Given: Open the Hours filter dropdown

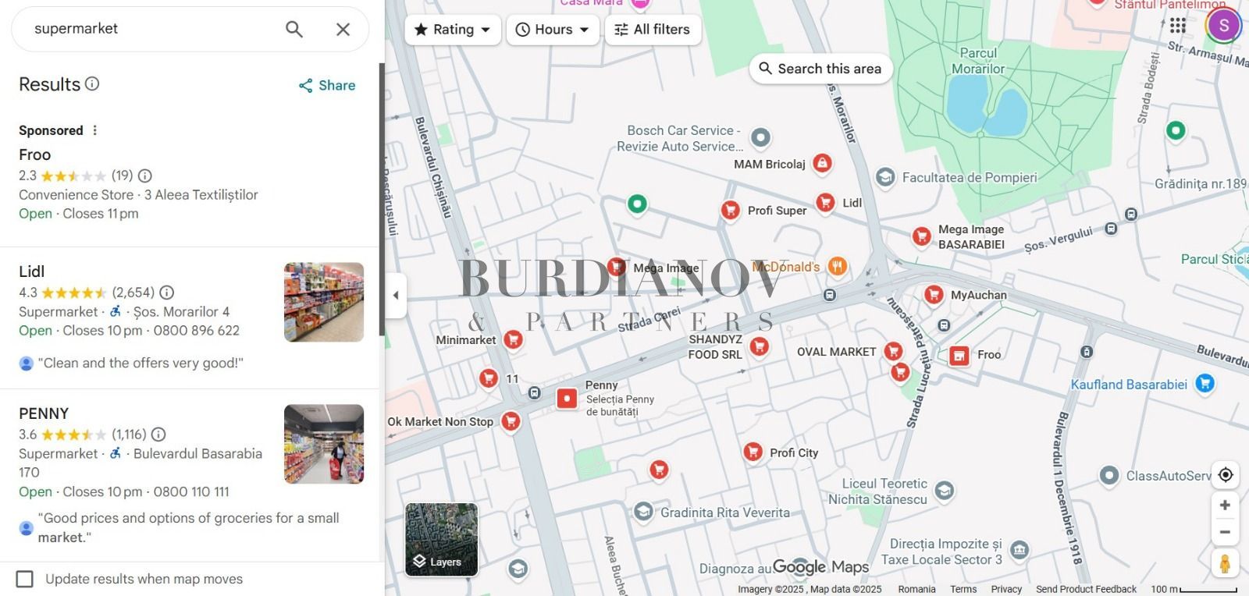Looking at the screenshot, I should pyautogui.click(x=553, y=30).
